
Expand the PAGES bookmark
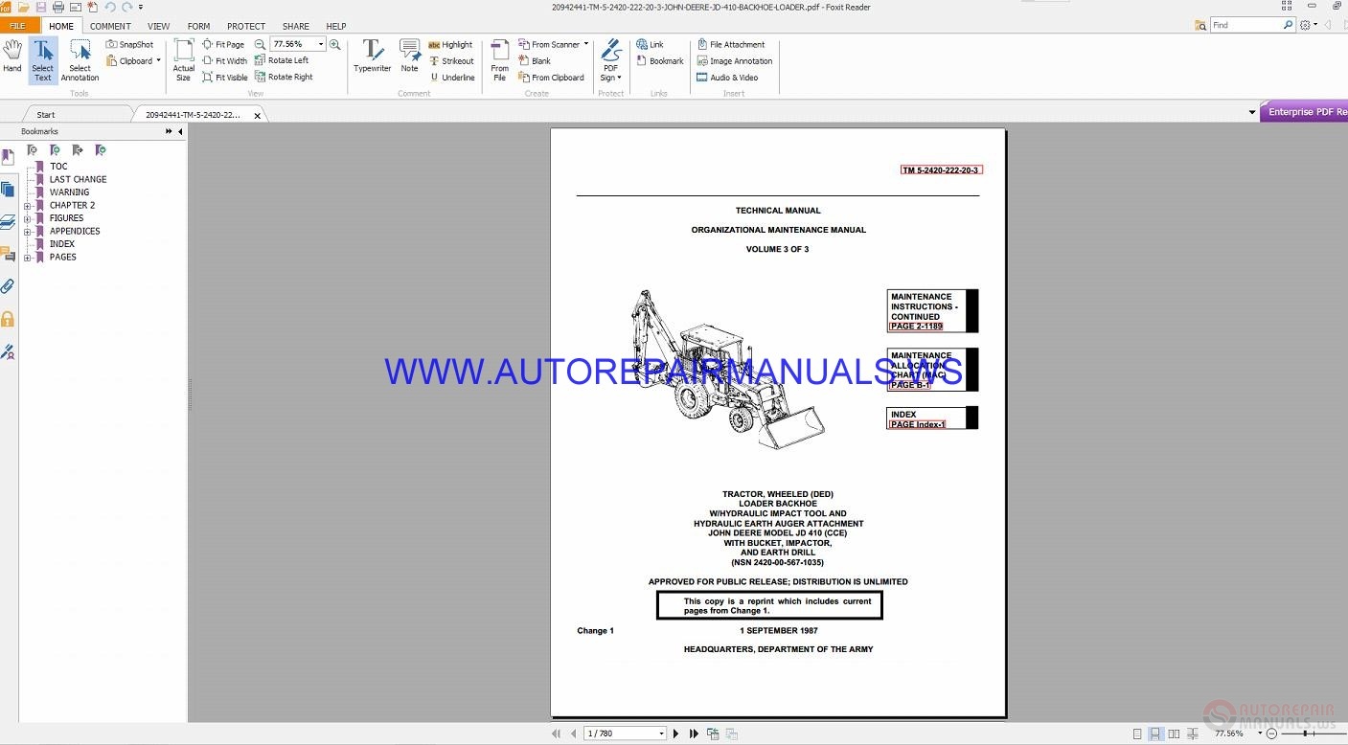tap(28, 257)
